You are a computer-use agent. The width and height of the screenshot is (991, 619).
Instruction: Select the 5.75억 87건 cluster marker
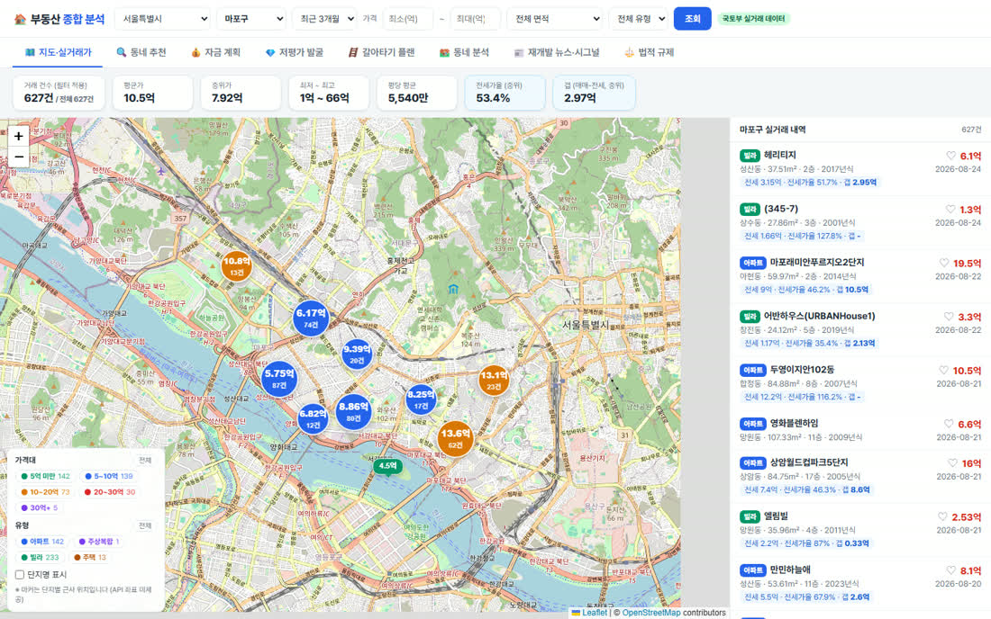click(x=279, y=379)
